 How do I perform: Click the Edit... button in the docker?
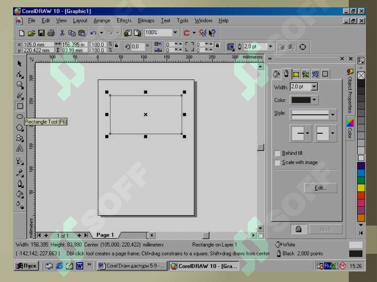[x=320, y=188]
